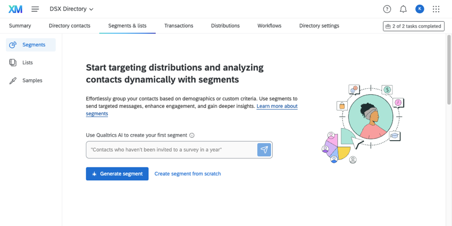Screen dimensions: 452x226
Task: Click the info icon beside Qualtrics AI label
Action: 192,135
